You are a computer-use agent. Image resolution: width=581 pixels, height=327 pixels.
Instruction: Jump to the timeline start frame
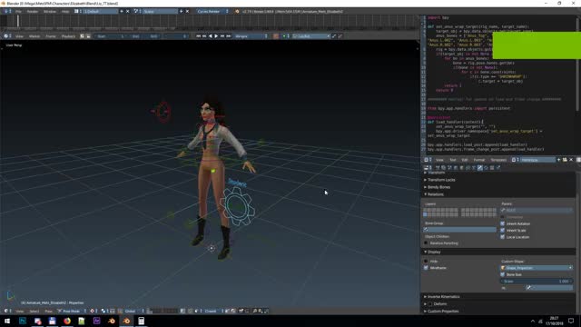pos(198,36)
